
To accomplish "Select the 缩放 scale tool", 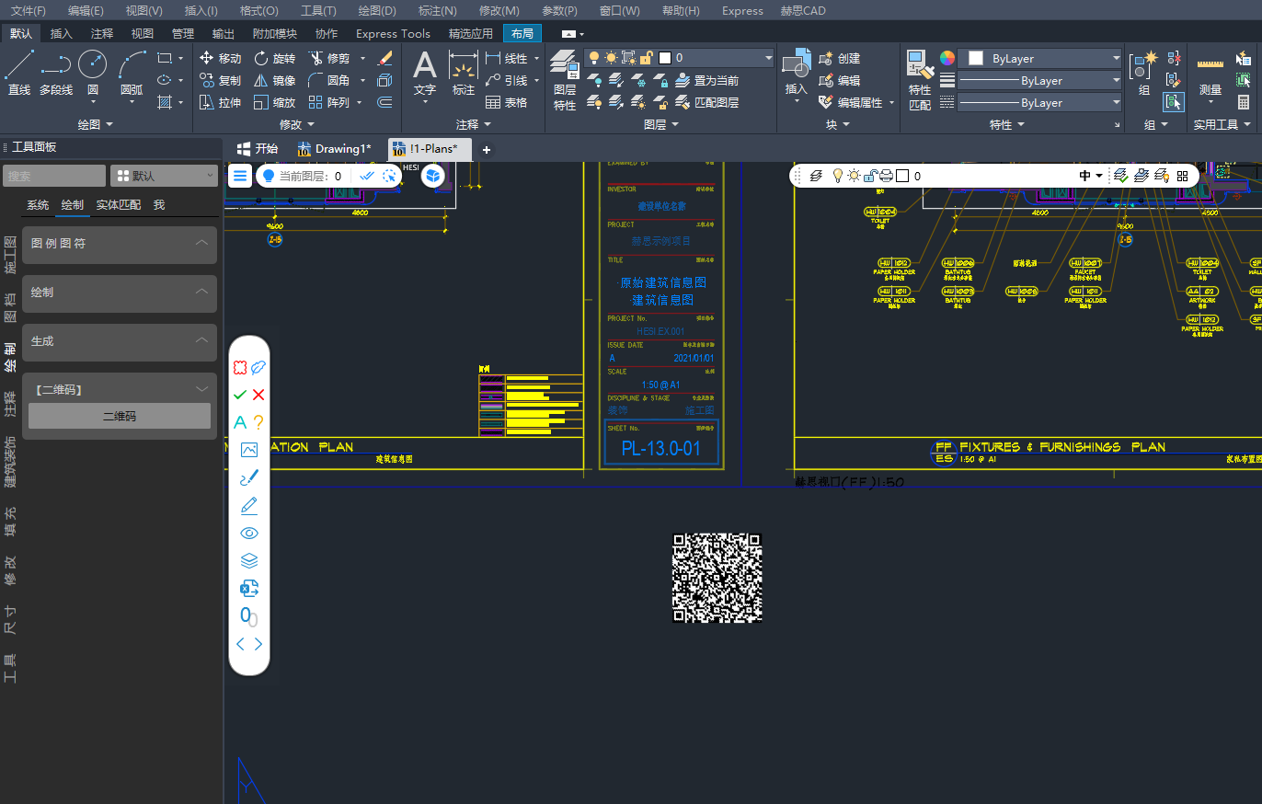I will (x=274, y=103).
